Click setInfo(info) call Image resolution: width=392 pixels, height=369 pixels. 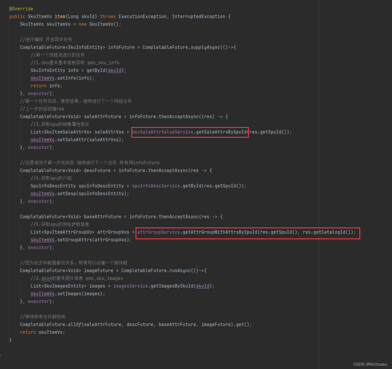pyautogui.click(x=74, y=78)
